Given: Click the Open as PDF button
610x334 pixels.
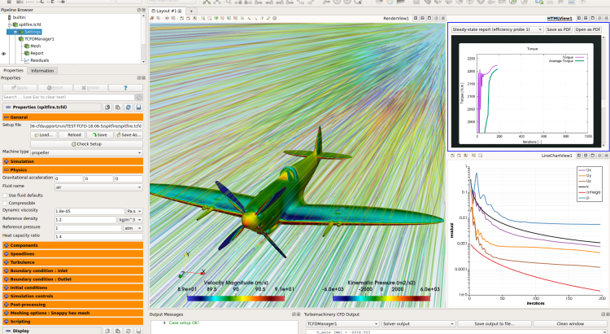Looking at the screenshot, I should pos(588,29).
